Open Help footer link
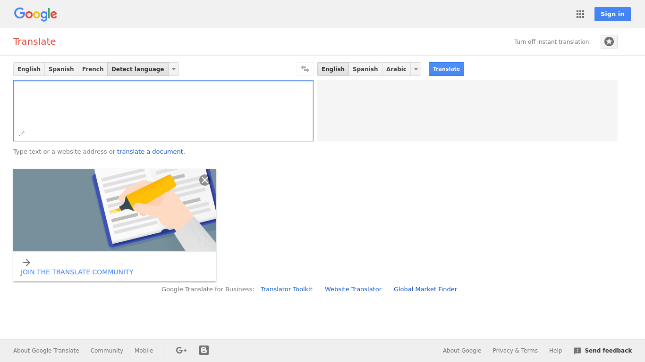The width and height of the screenshot is (645, 362). (x=556, y=351)
